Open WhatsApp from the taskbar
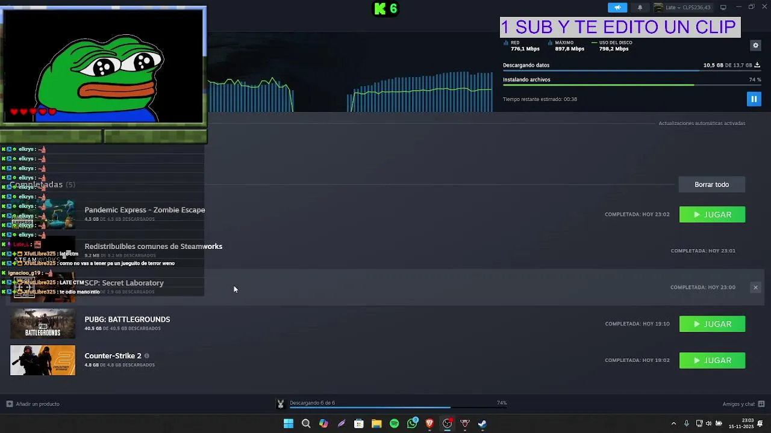 pos(412,423)
